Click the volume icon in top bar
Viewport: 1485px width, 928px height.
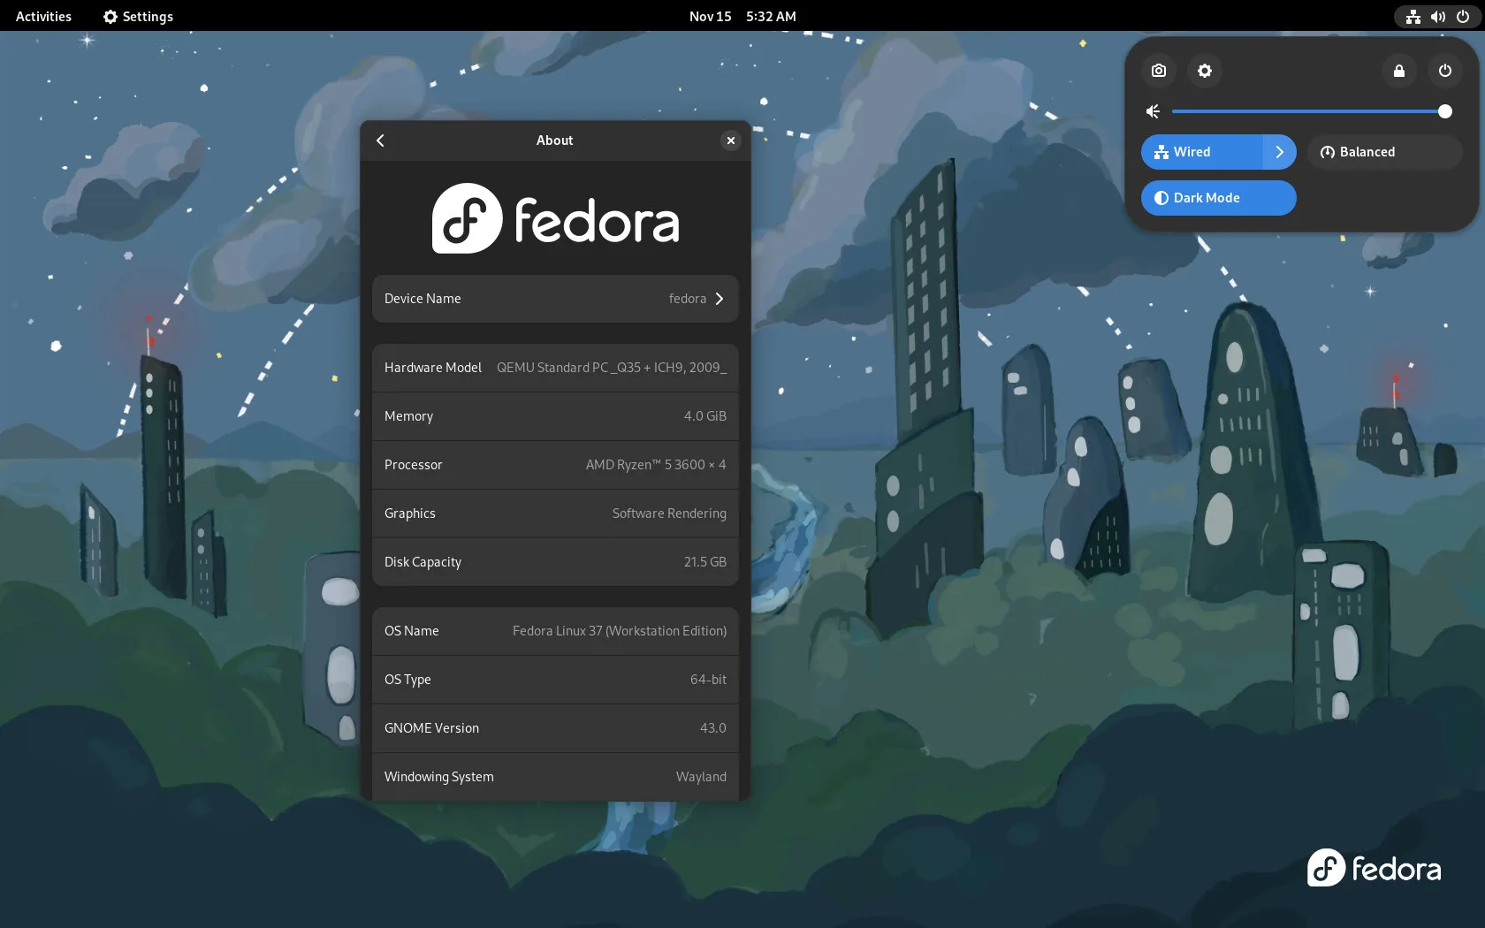(x=1437, y=17)
